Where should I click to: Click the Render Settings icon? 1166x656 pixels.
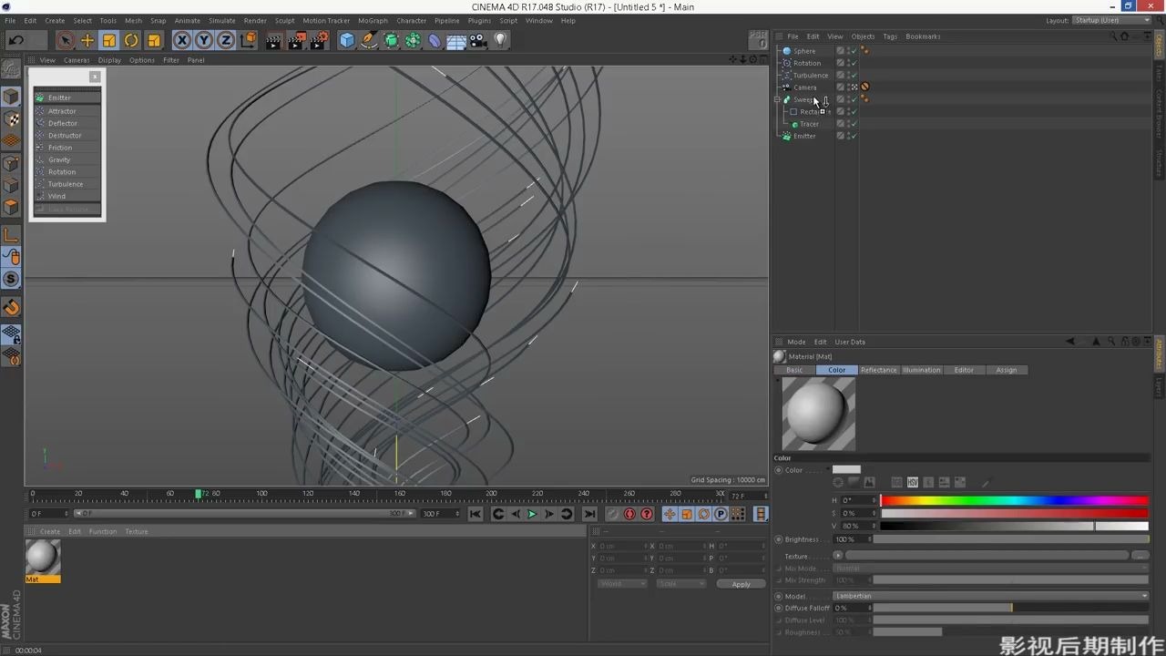319,40
